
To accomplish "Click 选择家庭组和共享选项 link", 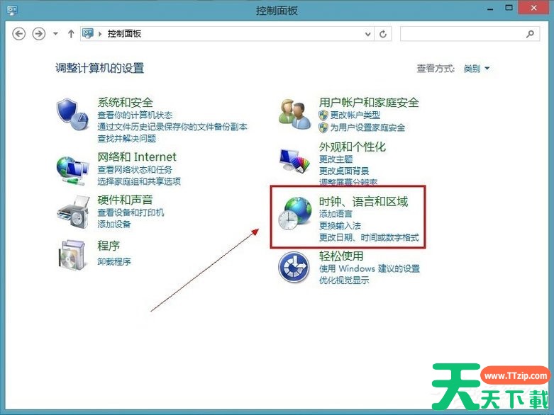I will click(139, 181).
